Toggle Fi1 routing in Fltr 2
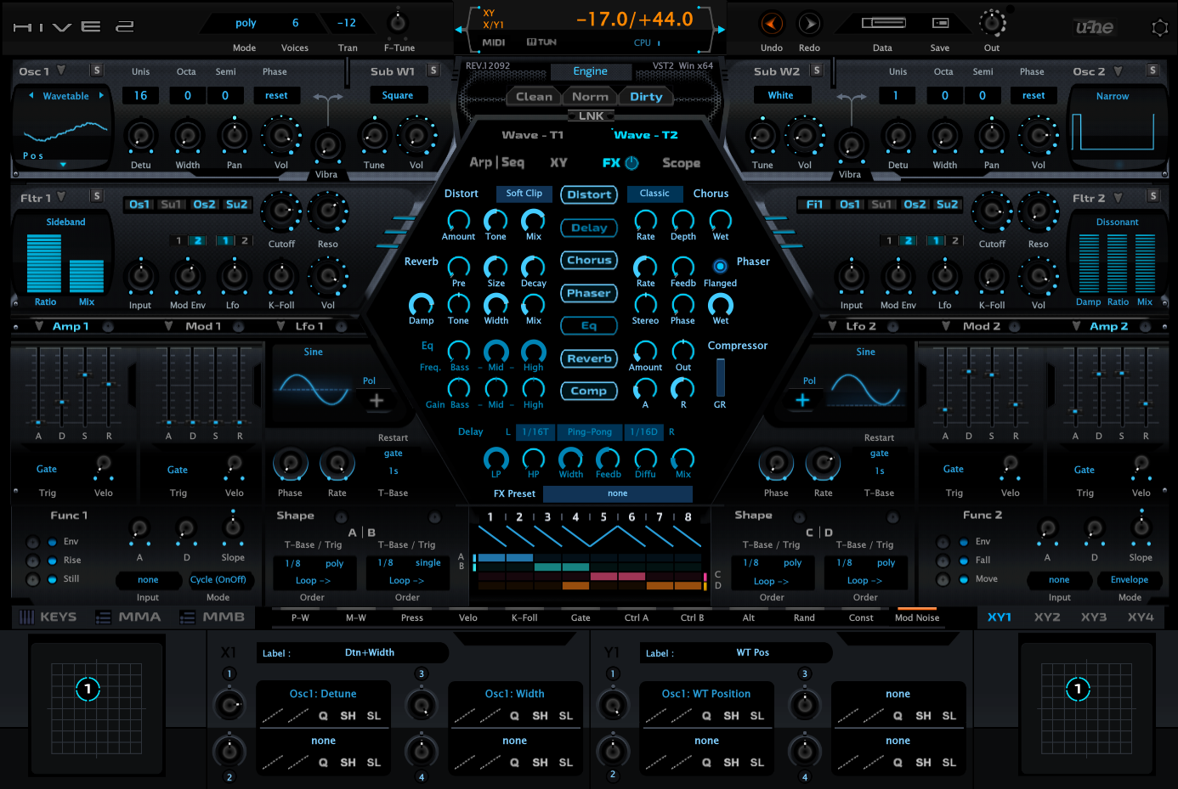The image size is (1178, 789). (814, 204)
